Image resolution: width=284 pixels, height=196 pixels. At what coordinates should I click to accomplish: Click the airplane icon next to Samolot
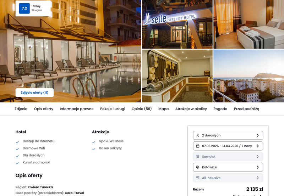(x=198, y=157)
